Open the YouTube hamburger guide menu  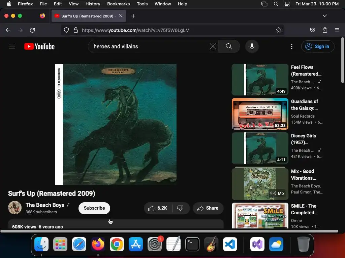pos(12,46)
